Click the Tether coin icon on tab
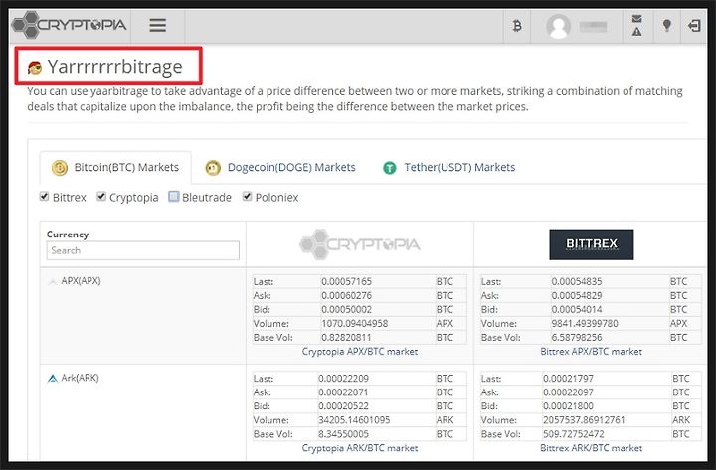Image resolution: width=716 pixels, height=470 pixels. (x=390, y=168)
